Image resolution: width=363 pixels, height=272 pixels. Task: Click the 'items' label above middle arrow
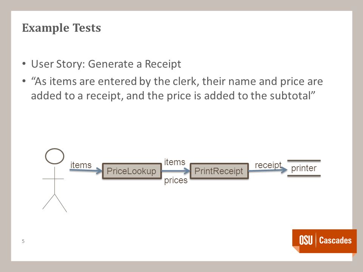pyautogui.click(x=175, y=162)
